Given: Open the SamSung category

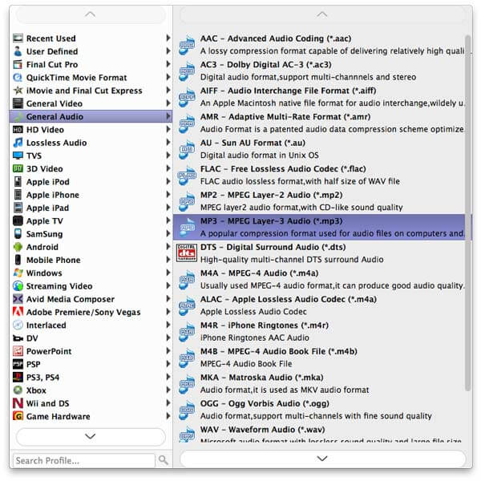Looking at the screenshot, I should click(x=91, y=234).
